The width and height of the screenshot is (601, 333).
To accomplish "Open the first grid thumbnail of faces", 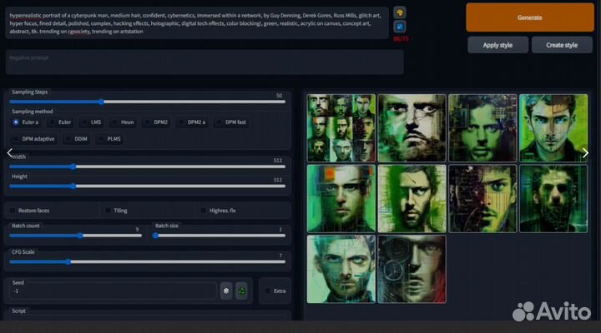I will (x=341, y=127).
